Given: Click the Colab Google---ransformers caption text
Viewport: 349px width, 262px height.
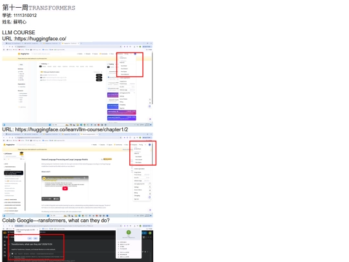Looking at the screenshot, I should click(56, 221).
